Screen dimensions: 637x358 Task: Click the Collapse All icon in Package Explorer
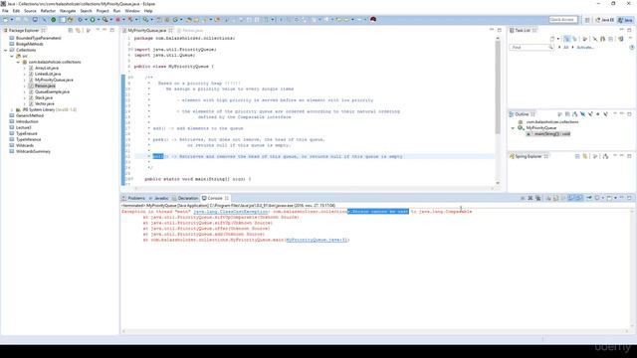point(71,31)
